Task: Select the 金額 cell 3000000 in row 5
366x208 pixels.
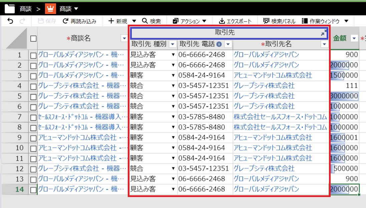Action: pos(344,96)
